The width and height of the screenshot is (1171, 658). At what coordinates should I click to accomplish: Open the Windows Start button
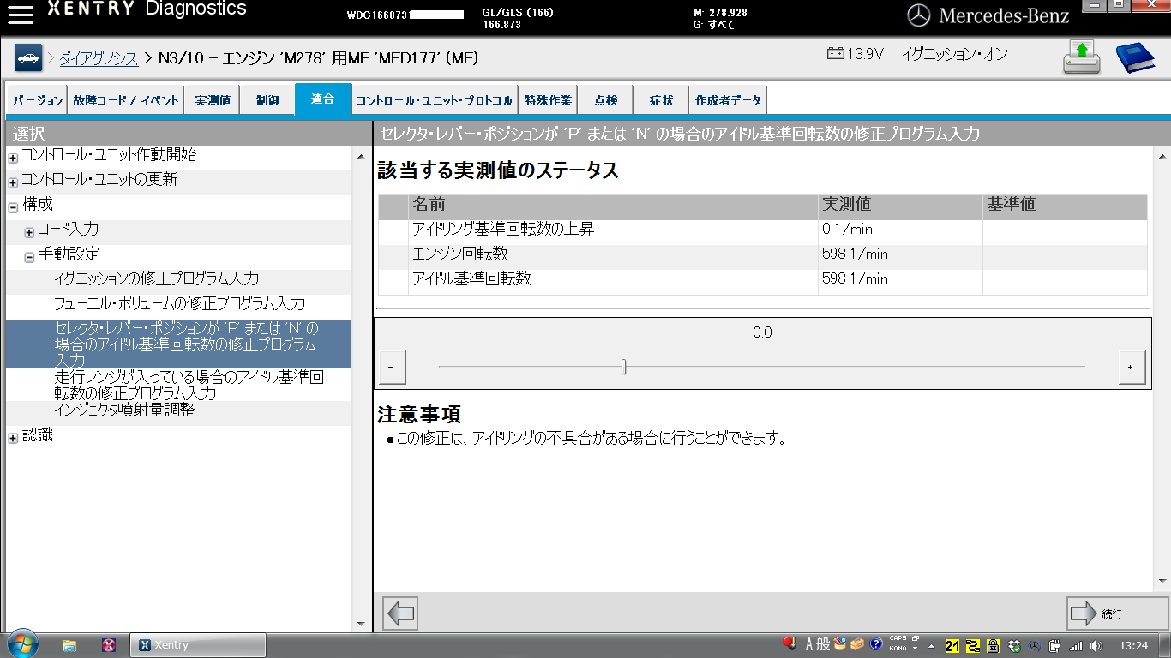[x=21, y=644]
